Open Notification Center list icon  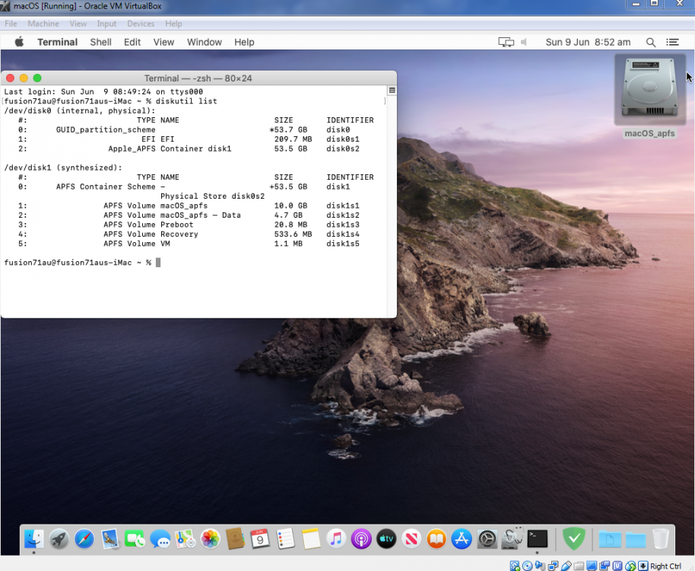[672, 42]
